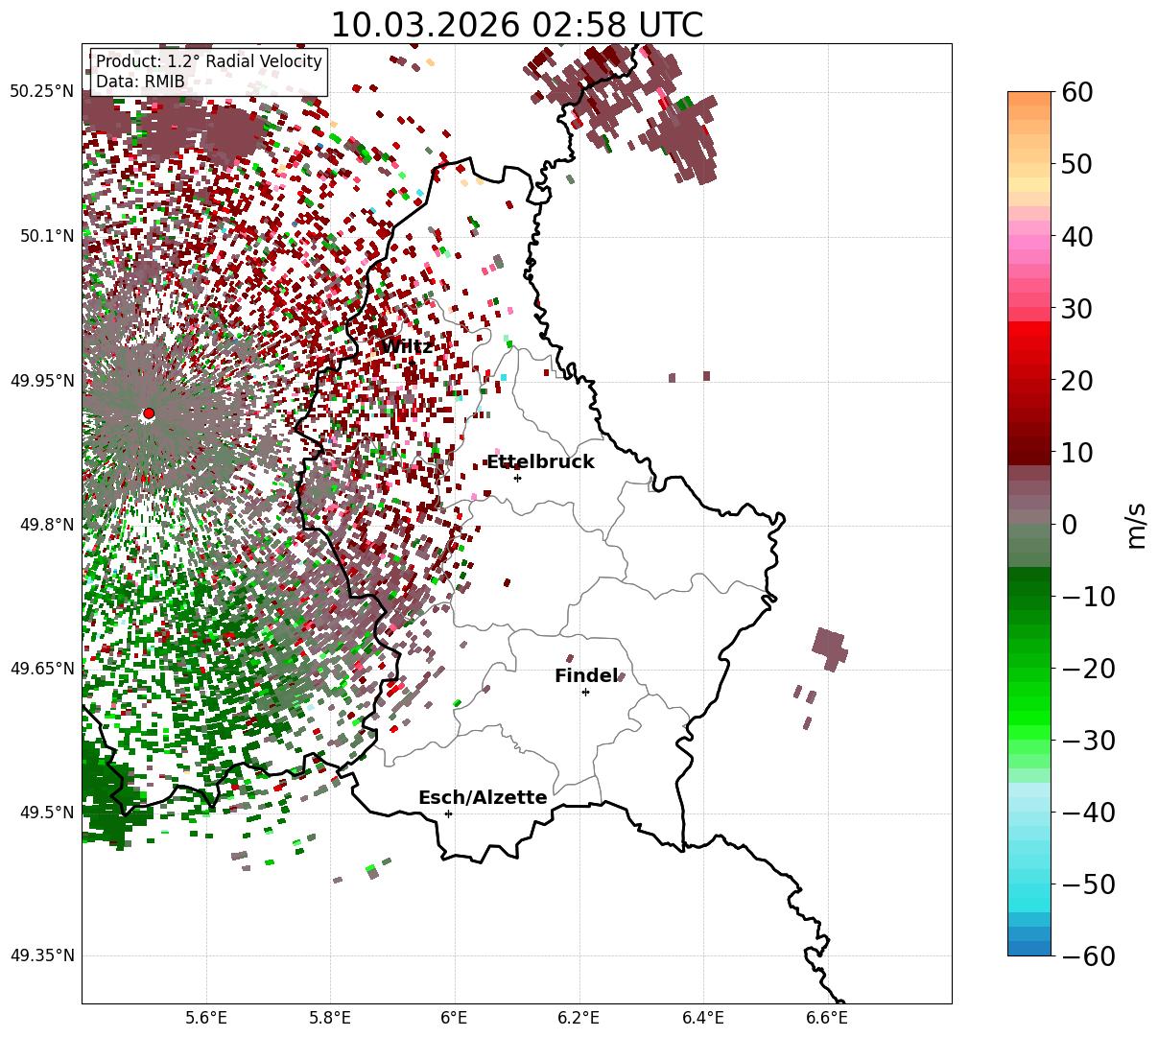Screen dimensions: 1158x1037
Task: Click latitude label 49.65°N
Action: click(41, 669)
